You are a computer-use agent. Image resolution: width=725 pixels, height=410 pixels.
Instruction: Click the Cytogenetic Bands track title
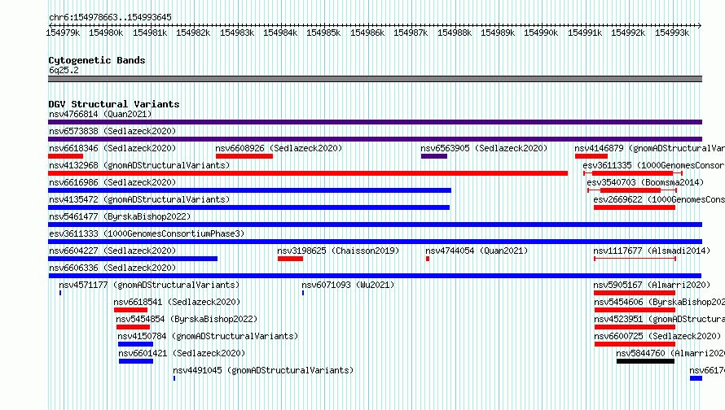(x=97, y=60)
